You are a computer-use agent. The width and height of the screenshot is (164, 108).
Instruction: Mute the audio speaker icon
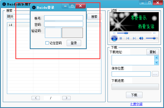coord(141,38)
